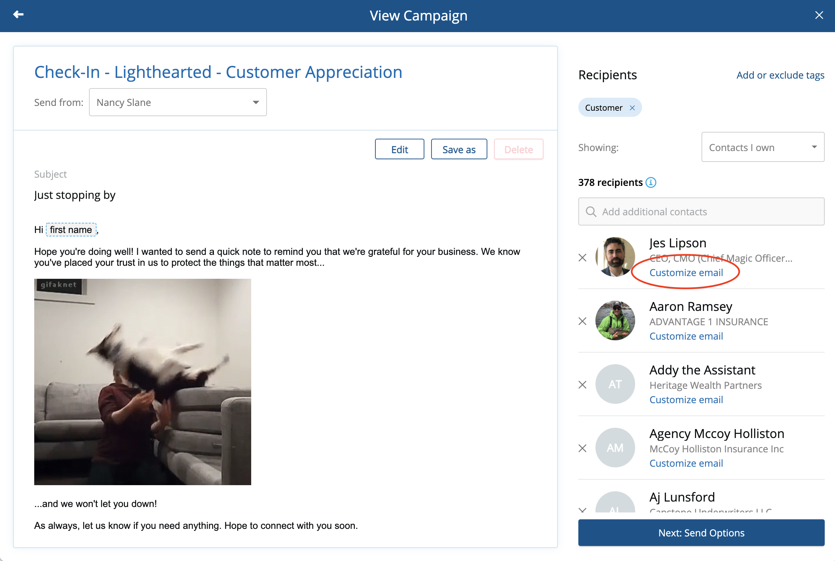Open the Send from dropdown
The height and width of the screenshot is (561, 835).
178,102
